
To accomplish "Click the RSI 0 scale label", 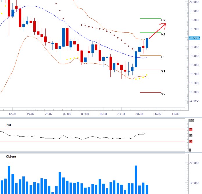I will (x=190, y=150).
